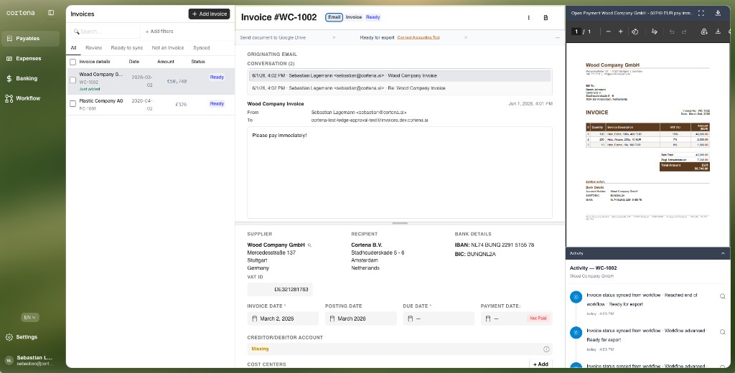Click the PDF redo arrow
The width and height of the screenshot is (735, 373).
684,32
